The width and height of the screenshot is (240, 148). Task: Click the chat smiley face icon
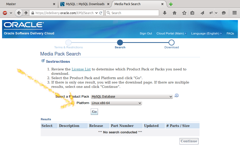(224, 13)
